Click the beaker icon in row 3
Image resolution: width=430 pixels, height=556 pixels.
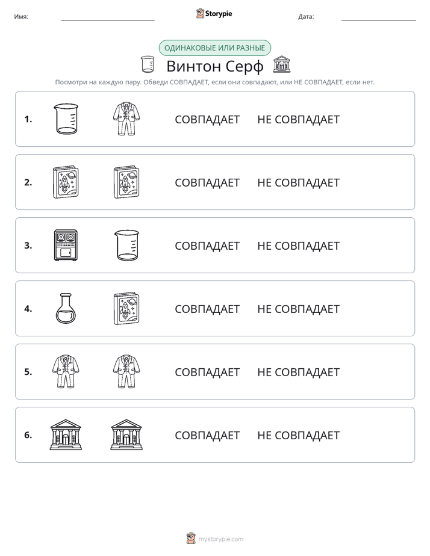point(126,245)
